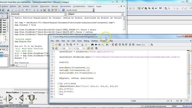This screenshot has width=192, height=108.
Task: Switch to Separators tab in Aspen palette
Action: (x=25, y=93)
